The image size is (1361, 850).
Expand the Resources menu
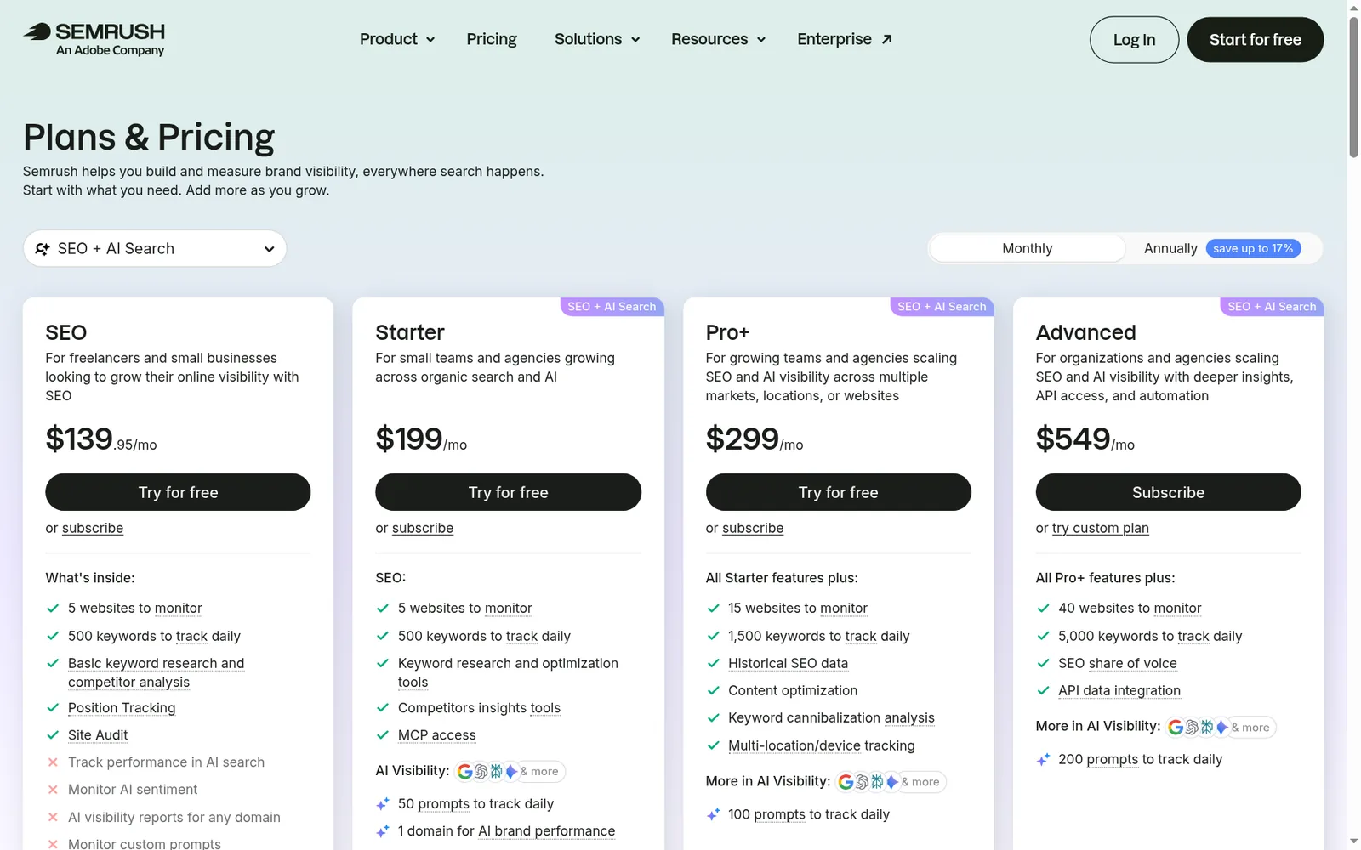click(x=719, y=39)
